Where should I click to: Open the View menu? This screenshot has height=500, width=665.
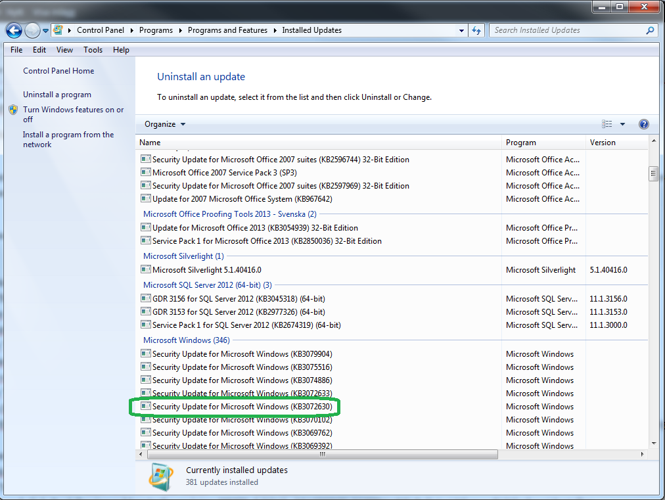[x=64, y=50]
